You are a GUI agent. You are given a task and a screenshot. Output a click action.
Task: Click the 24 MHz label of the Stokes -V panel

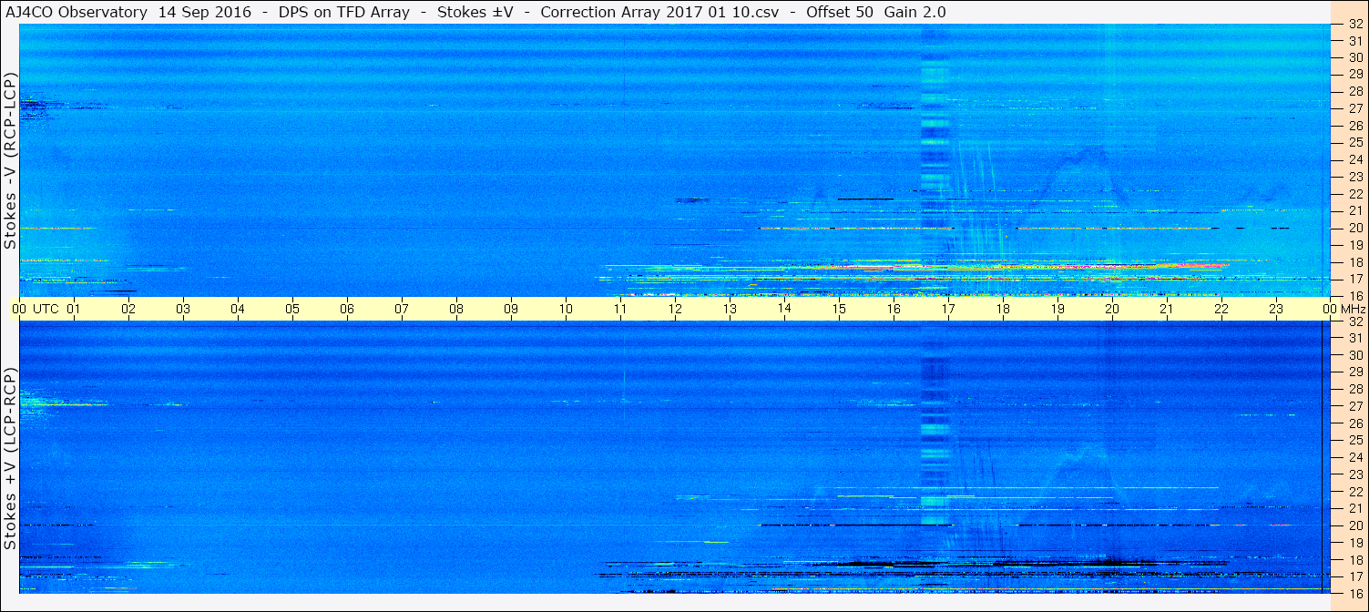[1354, 159]
